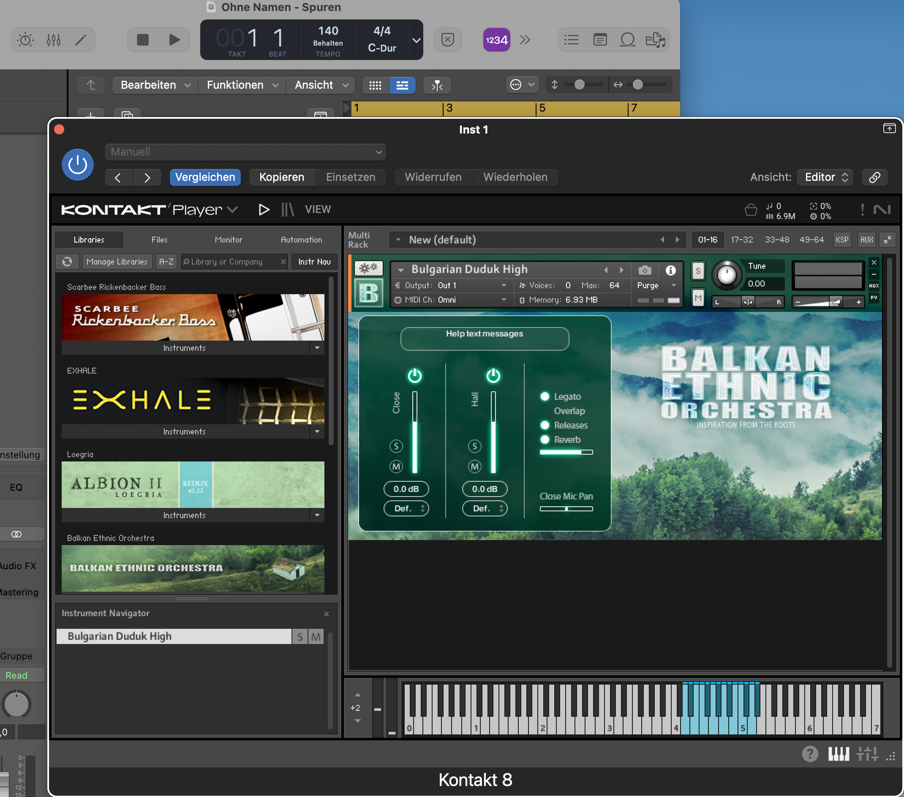Toggle A-Z library sorting

coord(166,262)
